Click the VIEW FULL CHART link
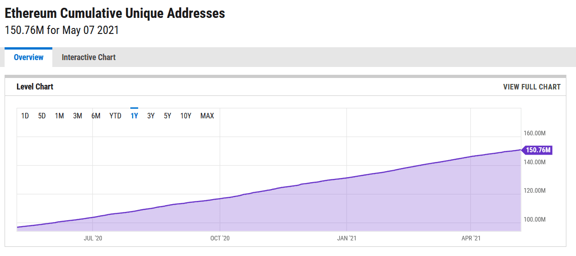Viewport: 576px width, 256px height. coord(531,87)
